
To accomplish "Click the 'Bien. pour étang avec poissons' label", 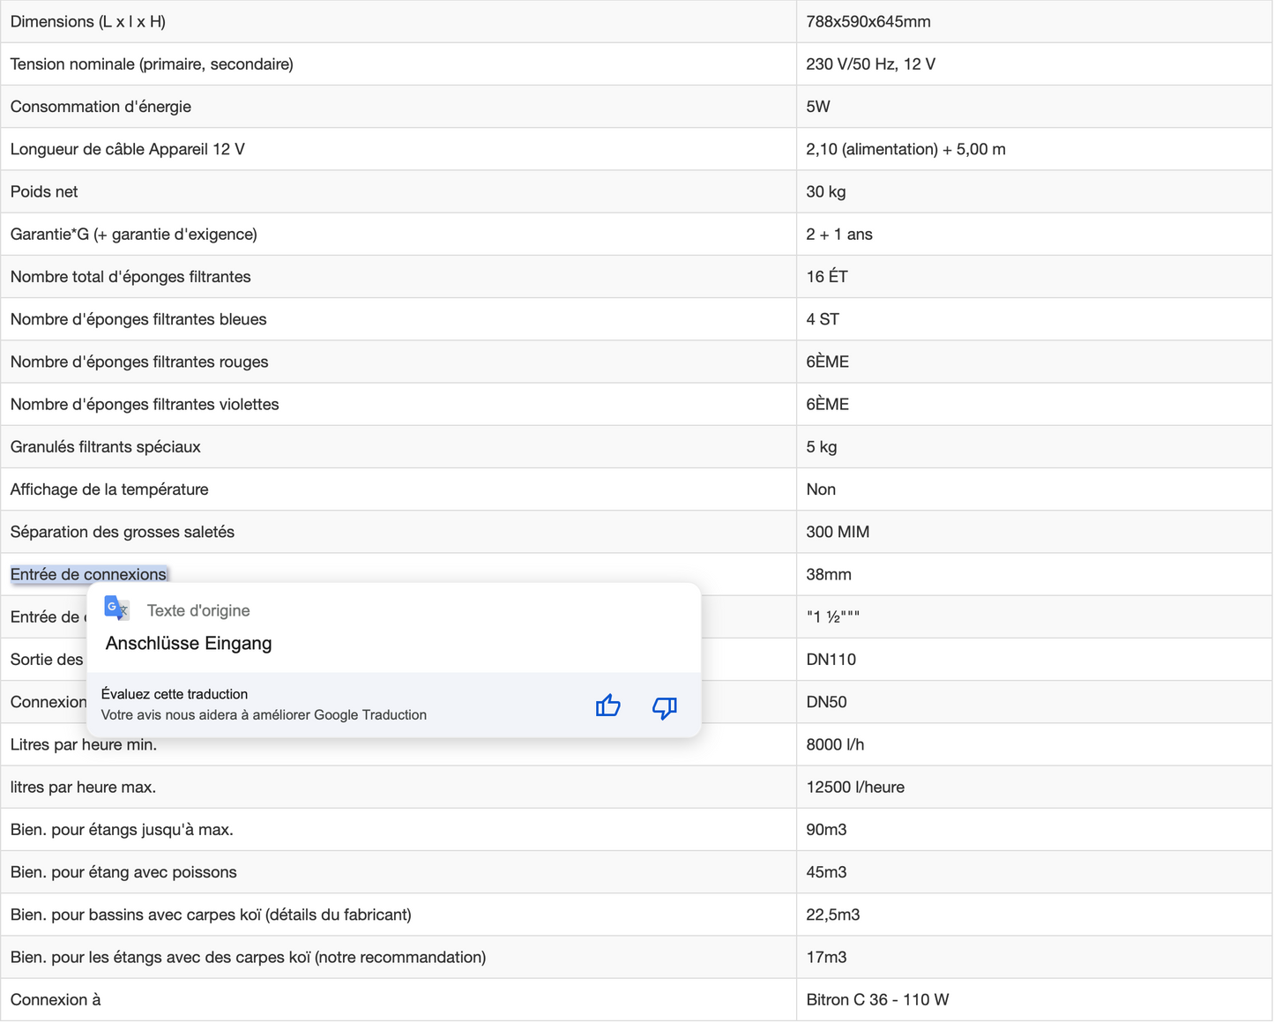I will click(x=123, y=872).
